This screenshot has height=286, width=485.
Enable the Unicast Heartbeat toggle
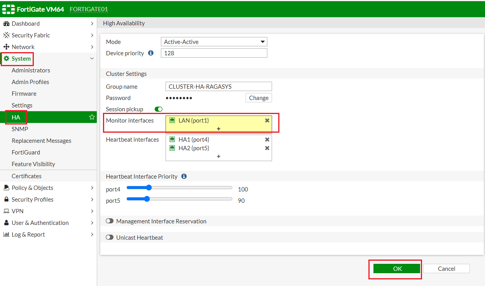110,237
